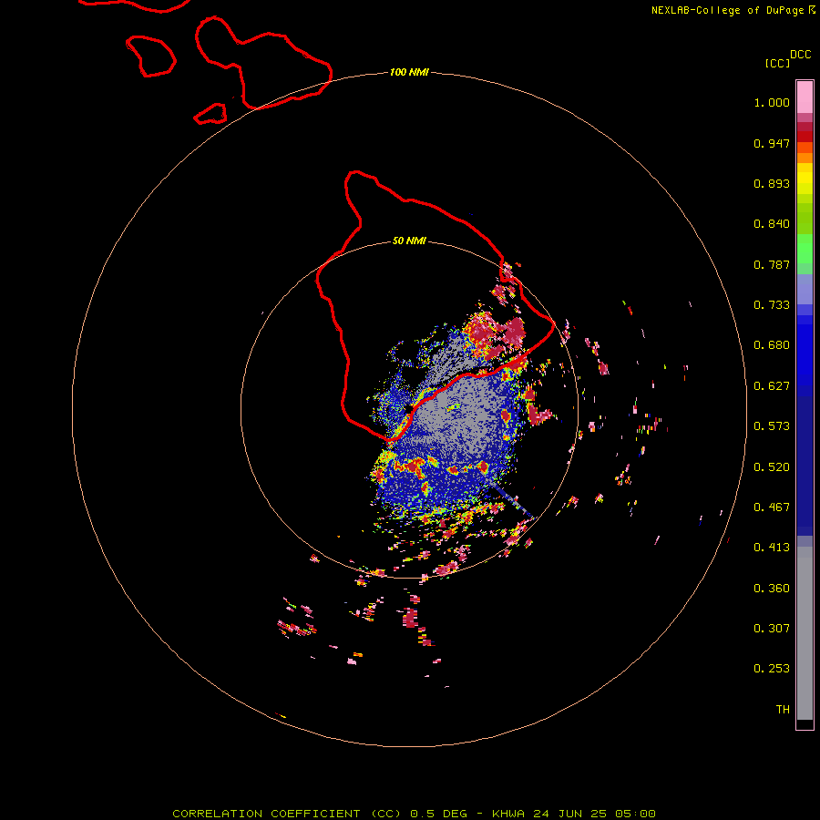Click the 0.413 color scale value
The width and height of the screenshot is (820, 820).
[x=772, y=548]
